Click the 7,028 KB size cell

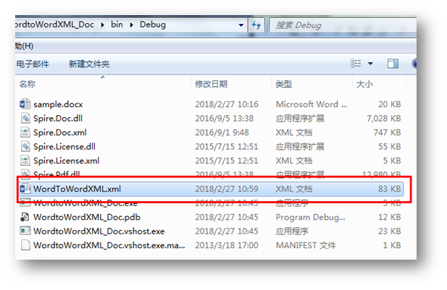pos(384,119)
